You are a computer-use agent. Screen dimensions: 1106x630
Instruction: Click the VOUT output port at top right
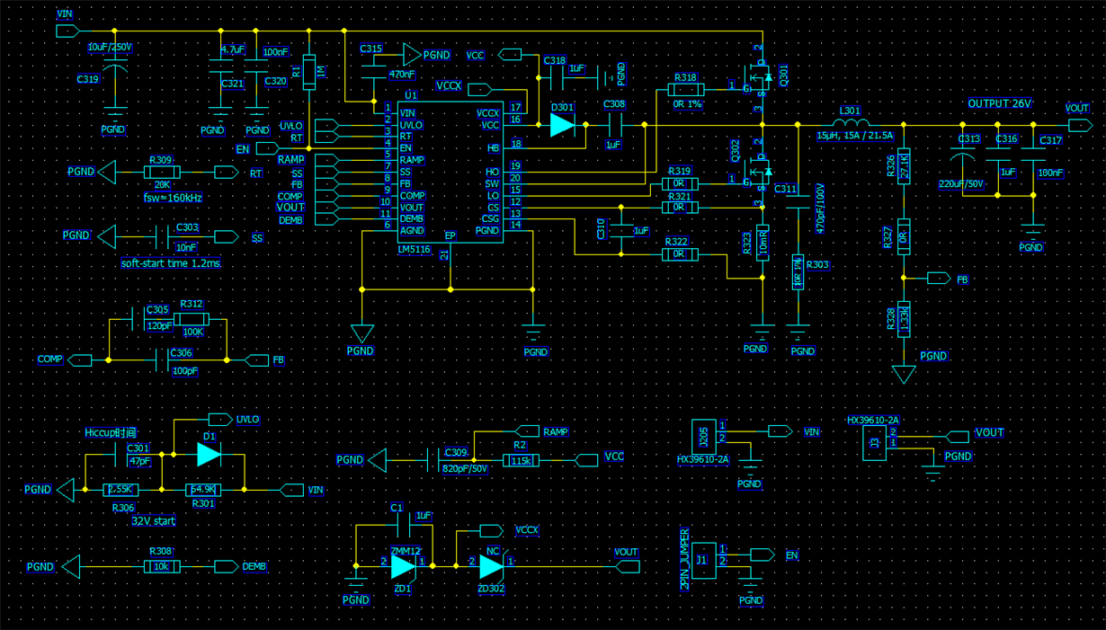1078,123
